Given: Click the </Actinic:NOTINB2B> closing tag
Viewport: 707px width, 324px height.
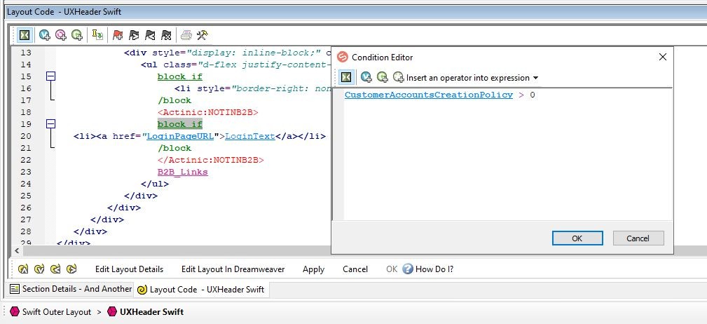Looking at the screenshot, I should pyautogui.click(x=211, y=160).
